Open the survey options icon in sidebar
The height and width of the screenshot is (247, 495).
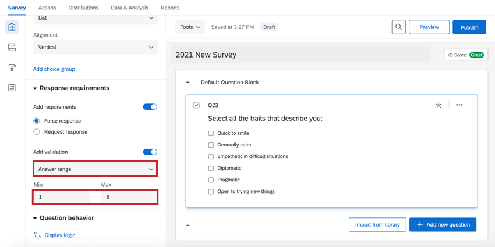click(12, 88)
